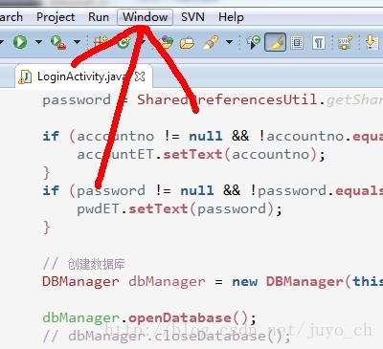Select the LoginActivity.java editor tab
The width and height of the screenshot is (383, 349).
tap(83, 76)
